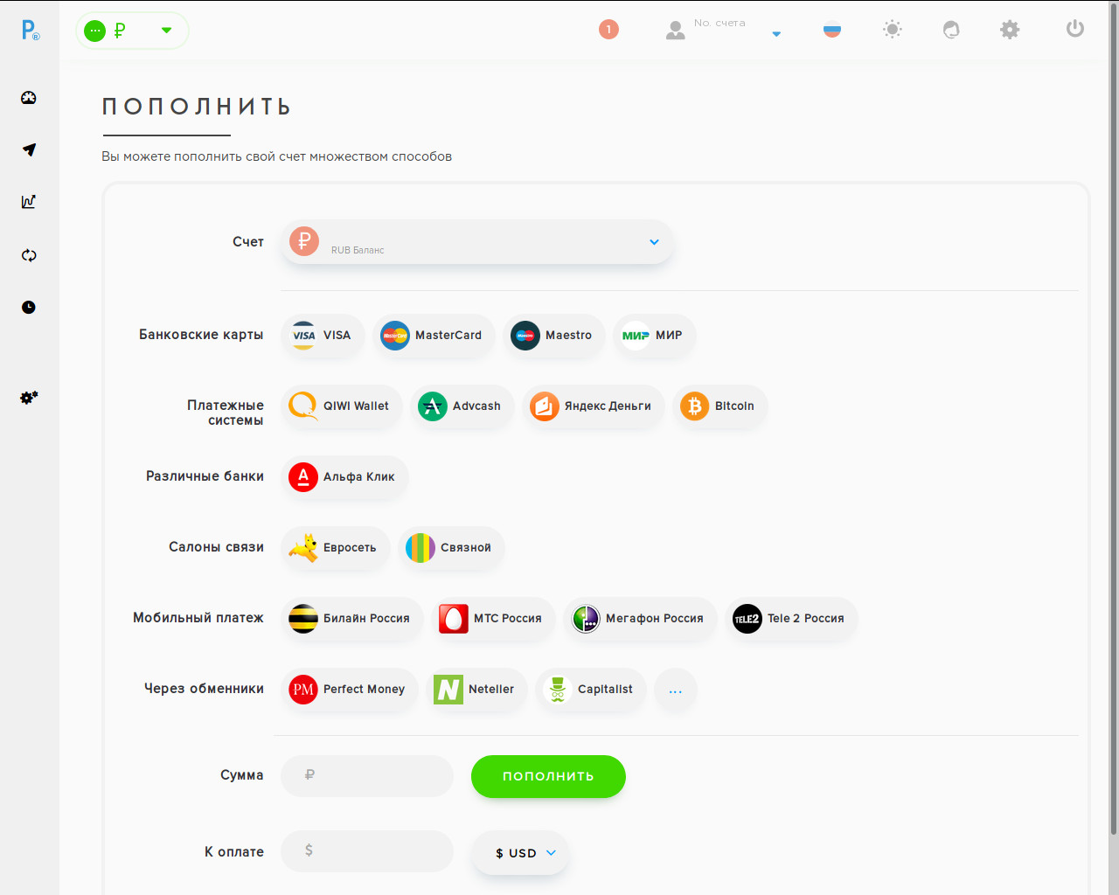
Task: Open the support headset icon in header
Action: pos(951,30)
